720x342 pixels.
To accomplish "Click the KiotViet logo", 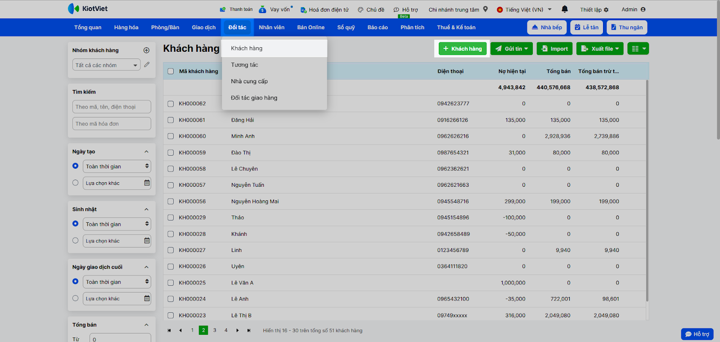I will (x=88, y=9).
